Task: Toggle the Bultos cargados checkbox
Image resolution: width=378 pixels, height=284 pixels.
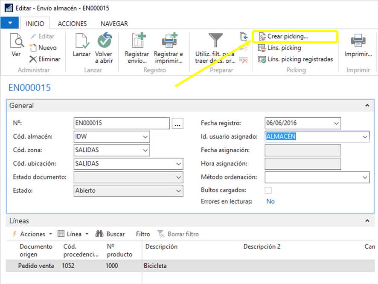Action: click(268, 190)
